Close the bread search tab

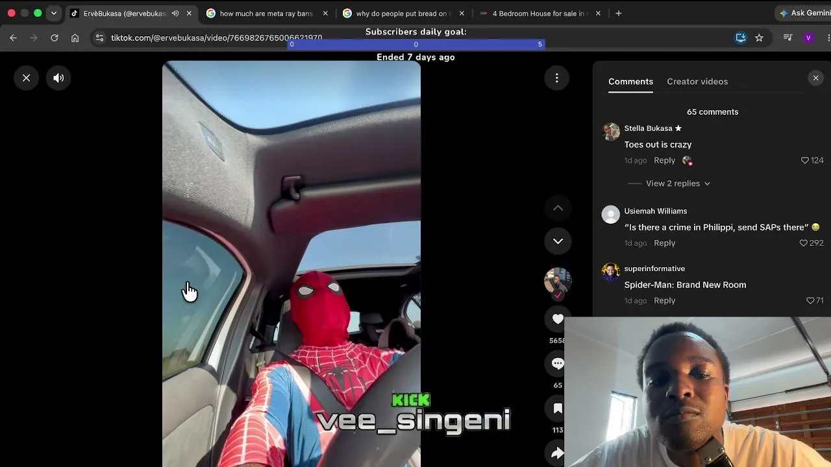point(462,14)
